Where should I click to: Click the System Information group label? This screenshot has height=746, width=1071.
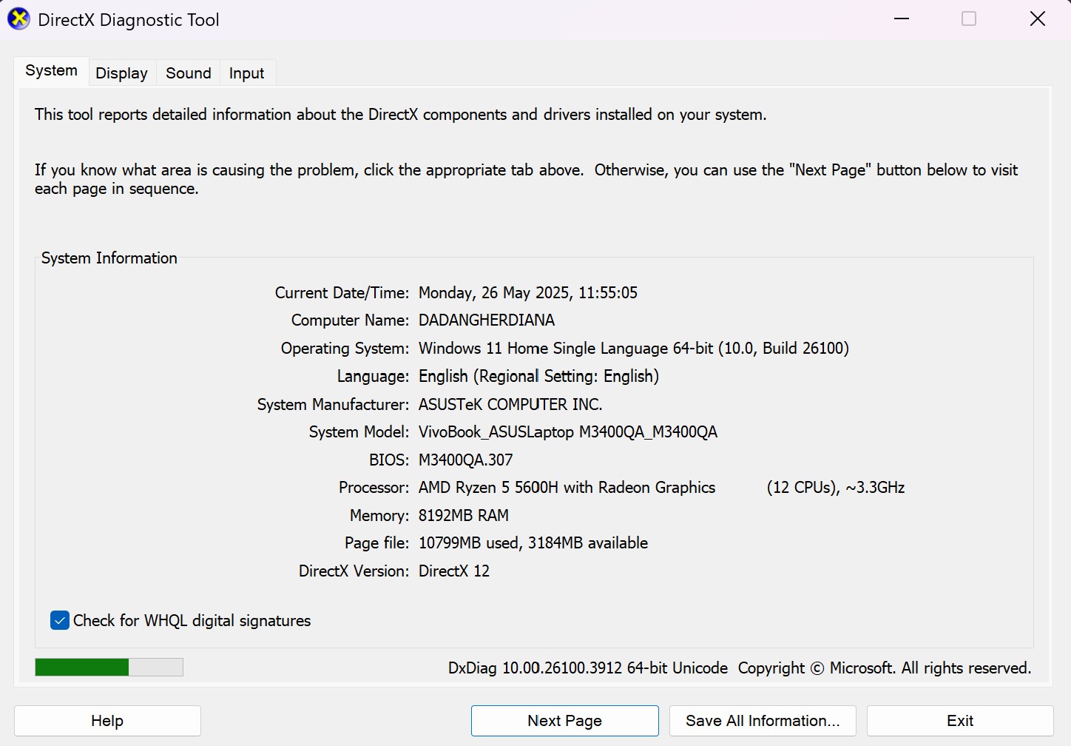[109, 258]
